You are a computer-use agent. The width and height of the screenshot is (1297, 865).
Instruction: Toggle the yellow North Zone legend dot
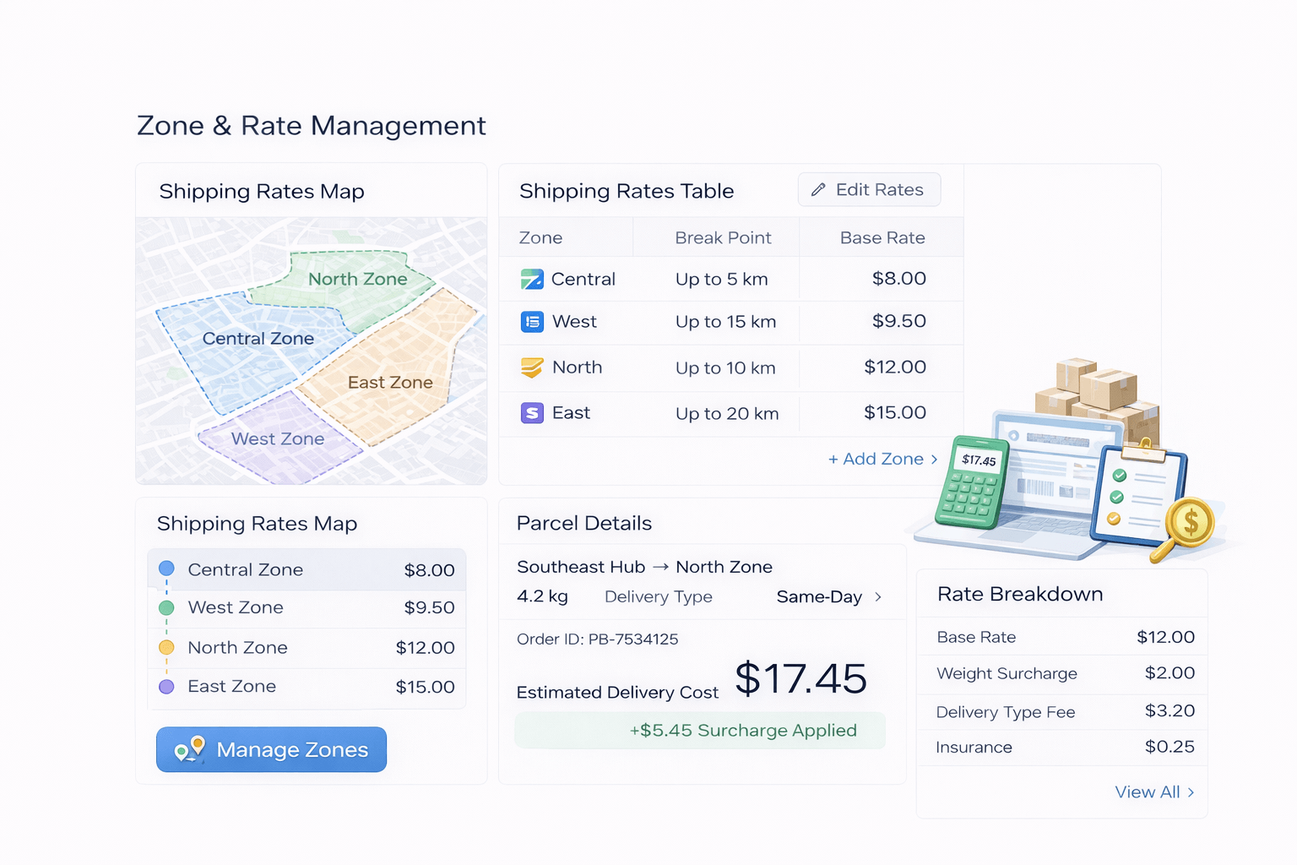166,648
